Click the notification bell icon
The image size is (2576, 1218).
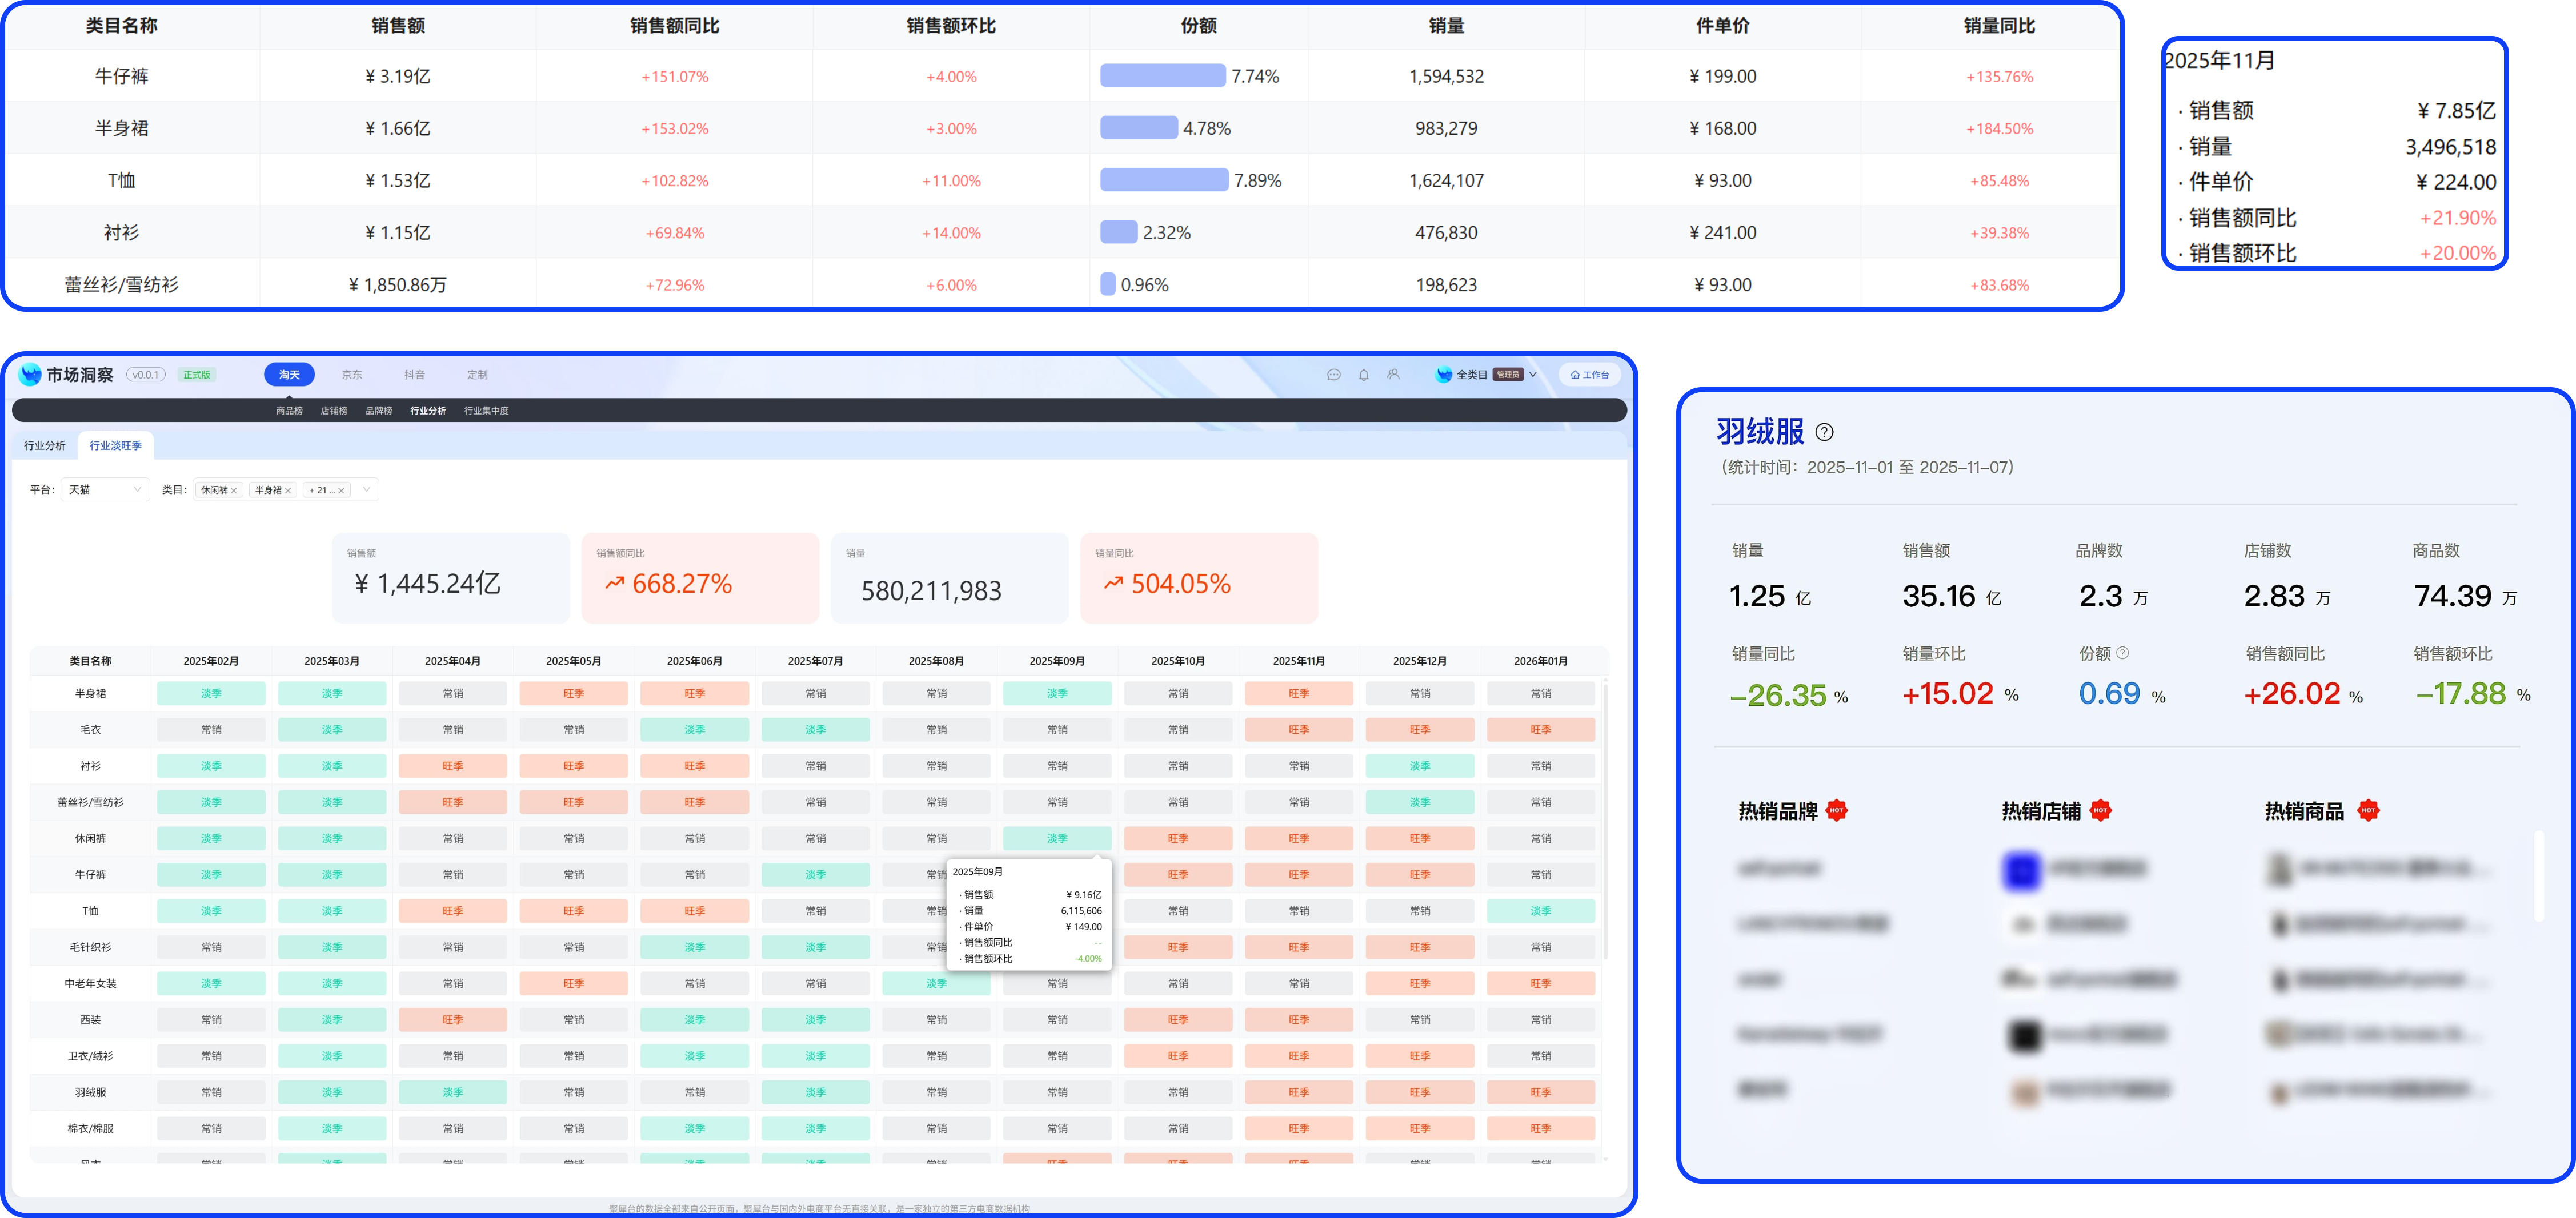[1363, 375]
